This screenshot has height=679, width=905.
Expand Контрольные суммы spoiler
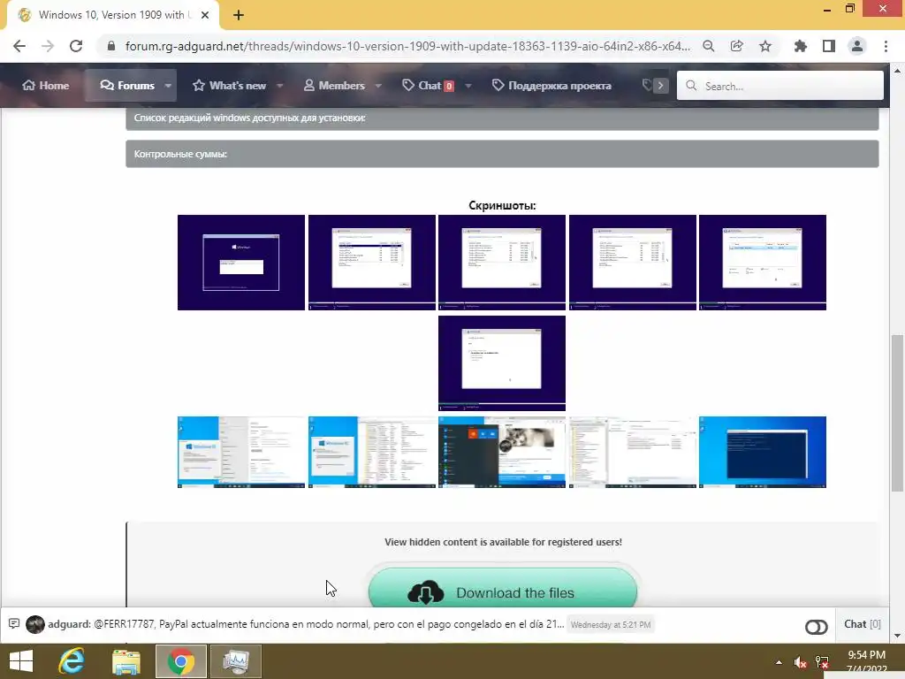(502, 154)
